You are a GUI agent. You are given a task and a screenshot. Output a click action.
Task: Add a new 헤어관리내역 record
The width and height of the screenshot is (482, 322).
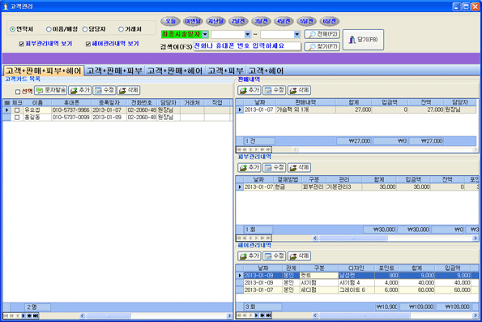pyautogui.click(x=250, y=256)
